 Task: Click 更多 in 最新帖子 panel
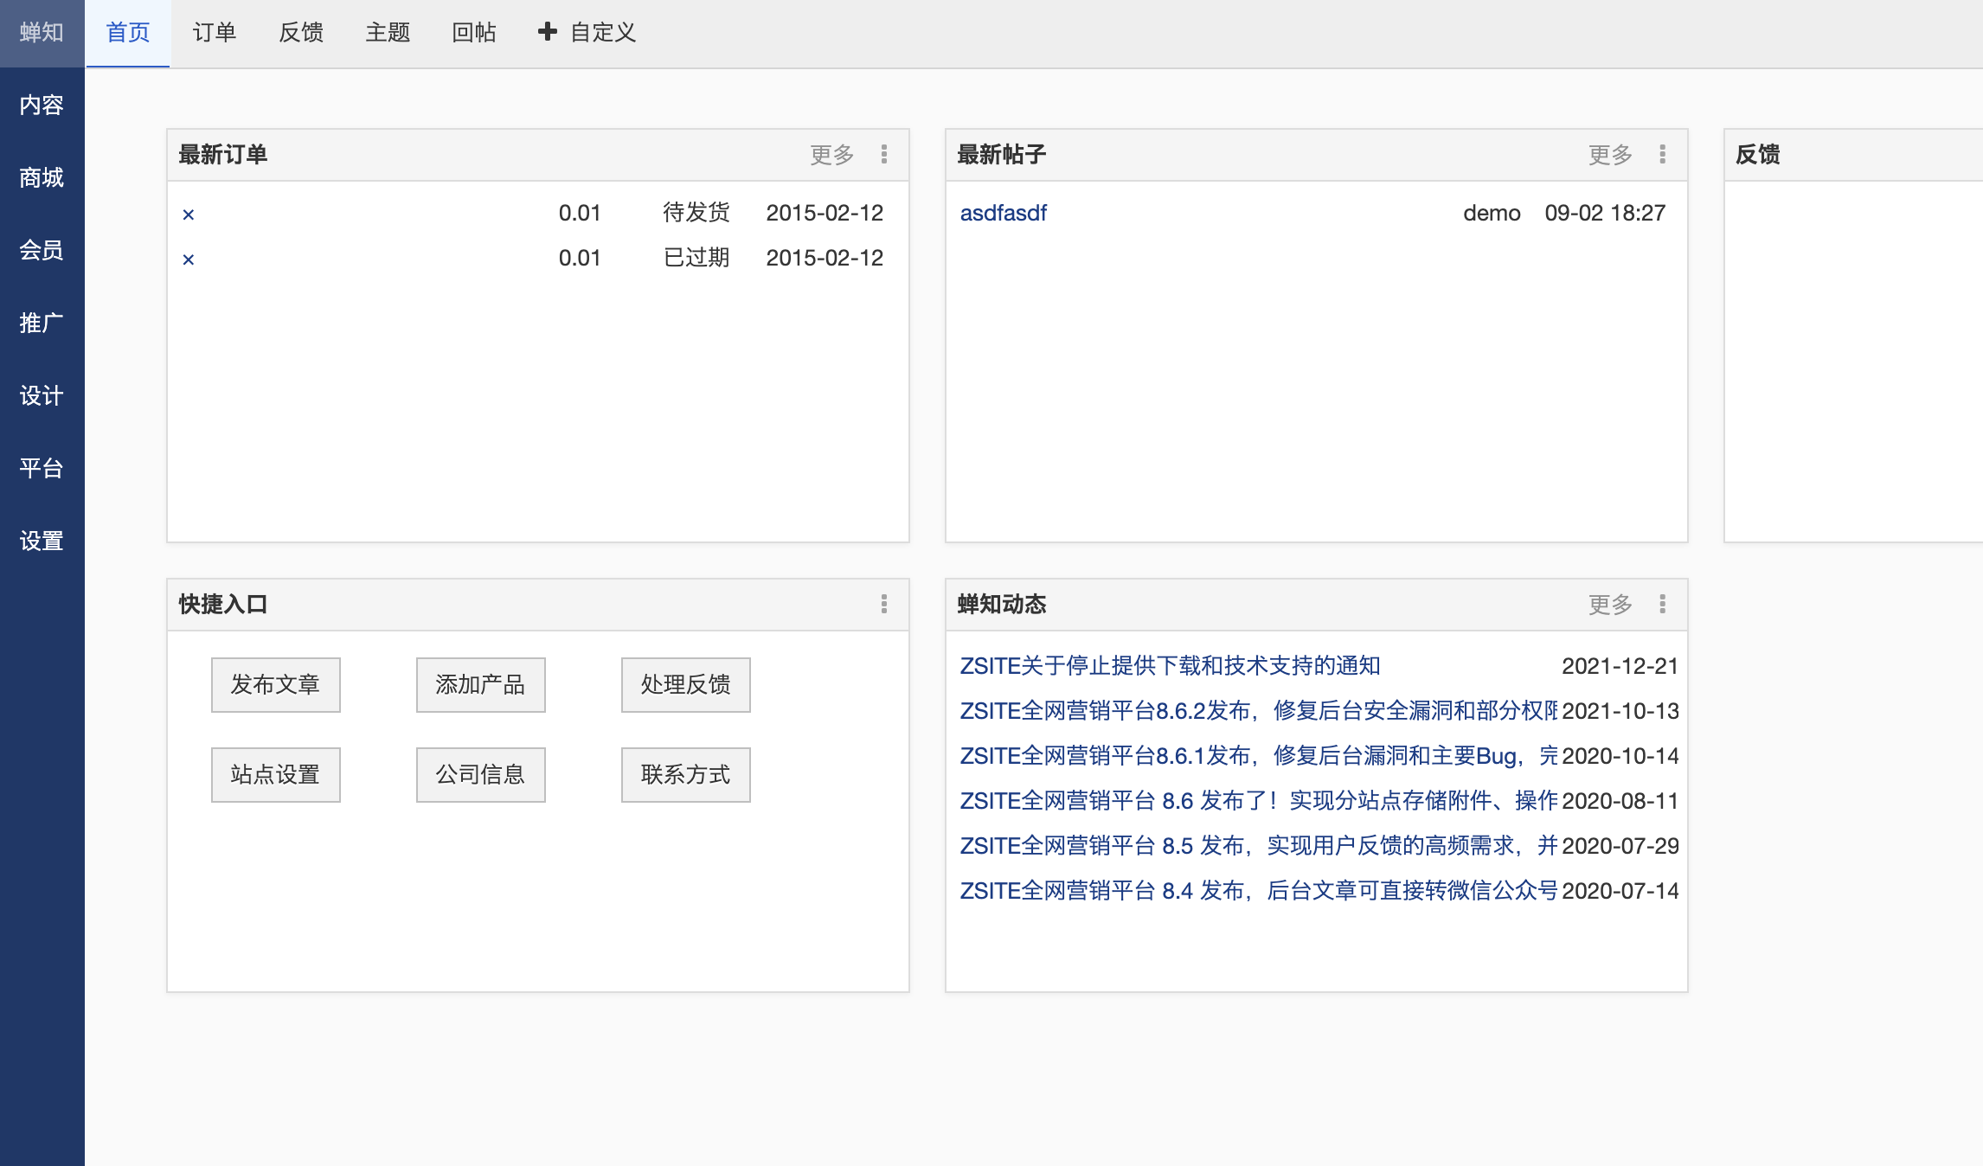(1610, 155)
